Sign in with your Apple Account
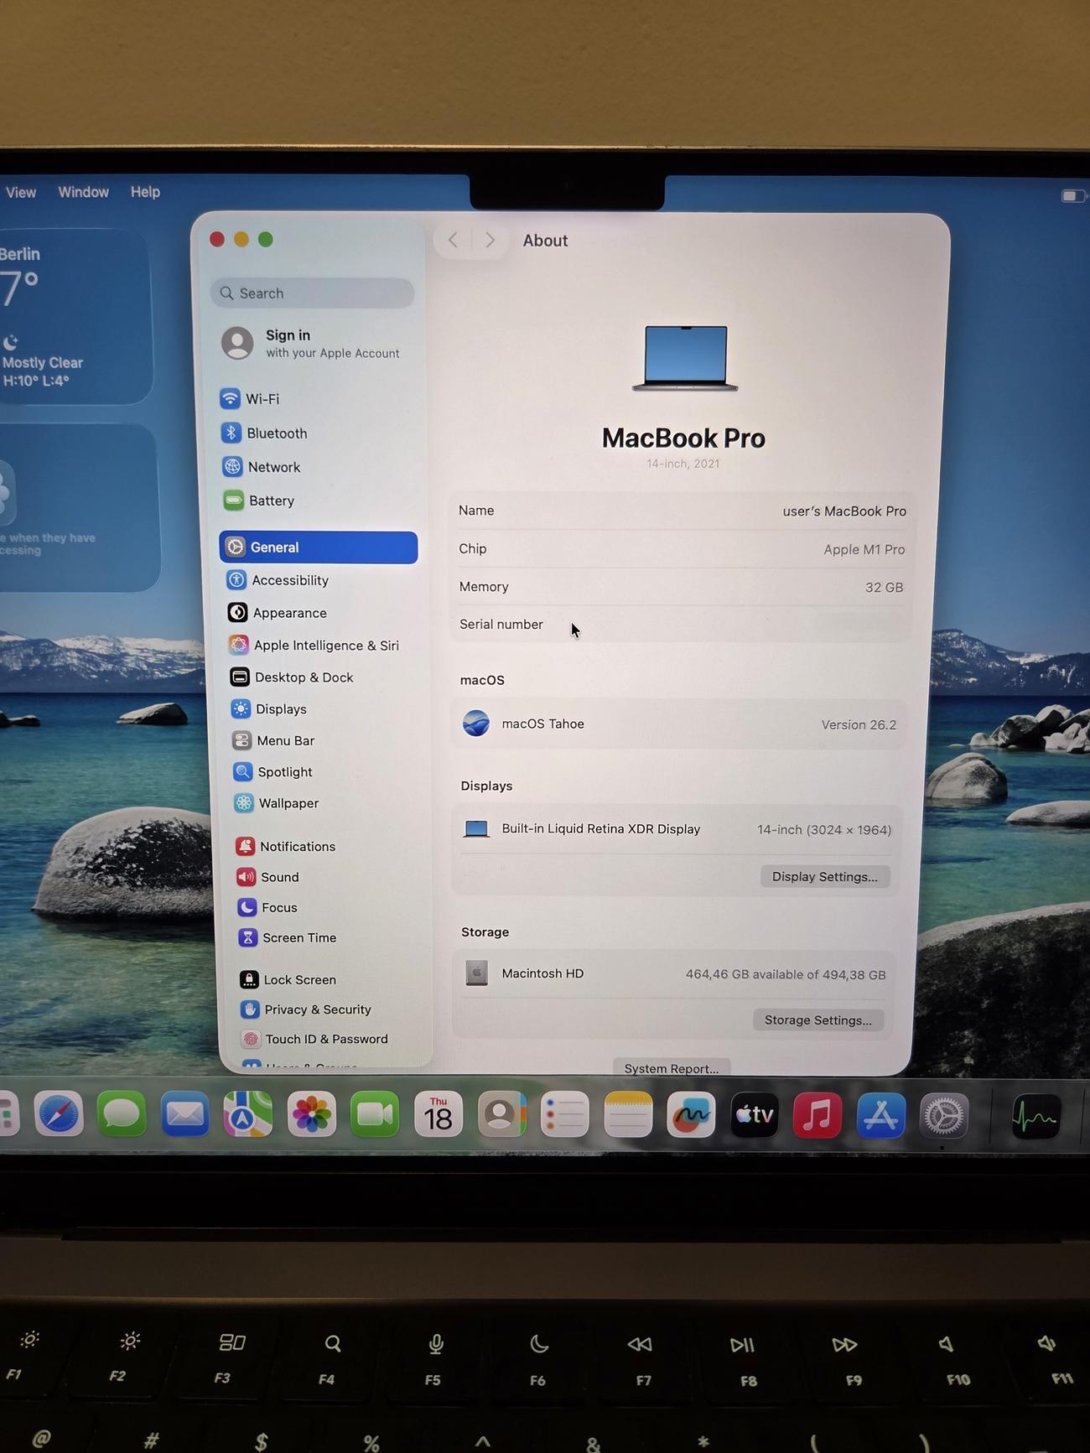Image resolution: width=1090 pixels, height=1453 pixels. point(310,343)
